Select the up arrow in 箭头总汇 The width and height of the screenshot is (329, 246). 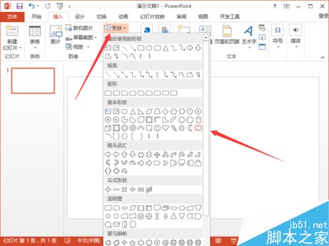(124, 155)
